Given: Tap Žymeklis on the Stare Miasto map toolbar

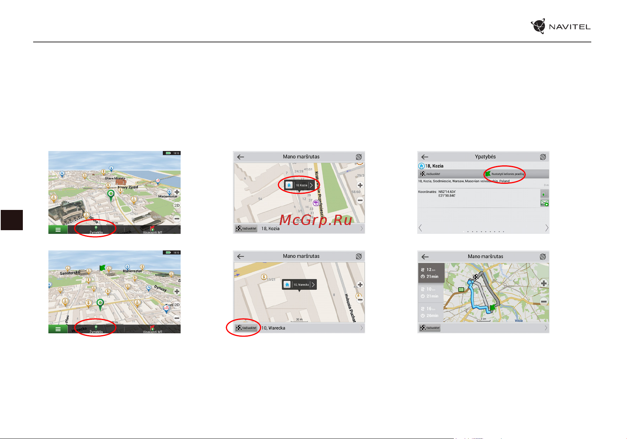Looking at the screenshot, I should pyautogui.click(x=96, y=230).
